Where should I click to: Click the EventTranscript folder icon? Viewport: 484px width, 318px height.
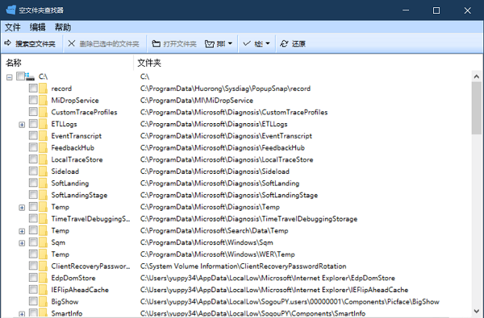[x=44, y=135]
